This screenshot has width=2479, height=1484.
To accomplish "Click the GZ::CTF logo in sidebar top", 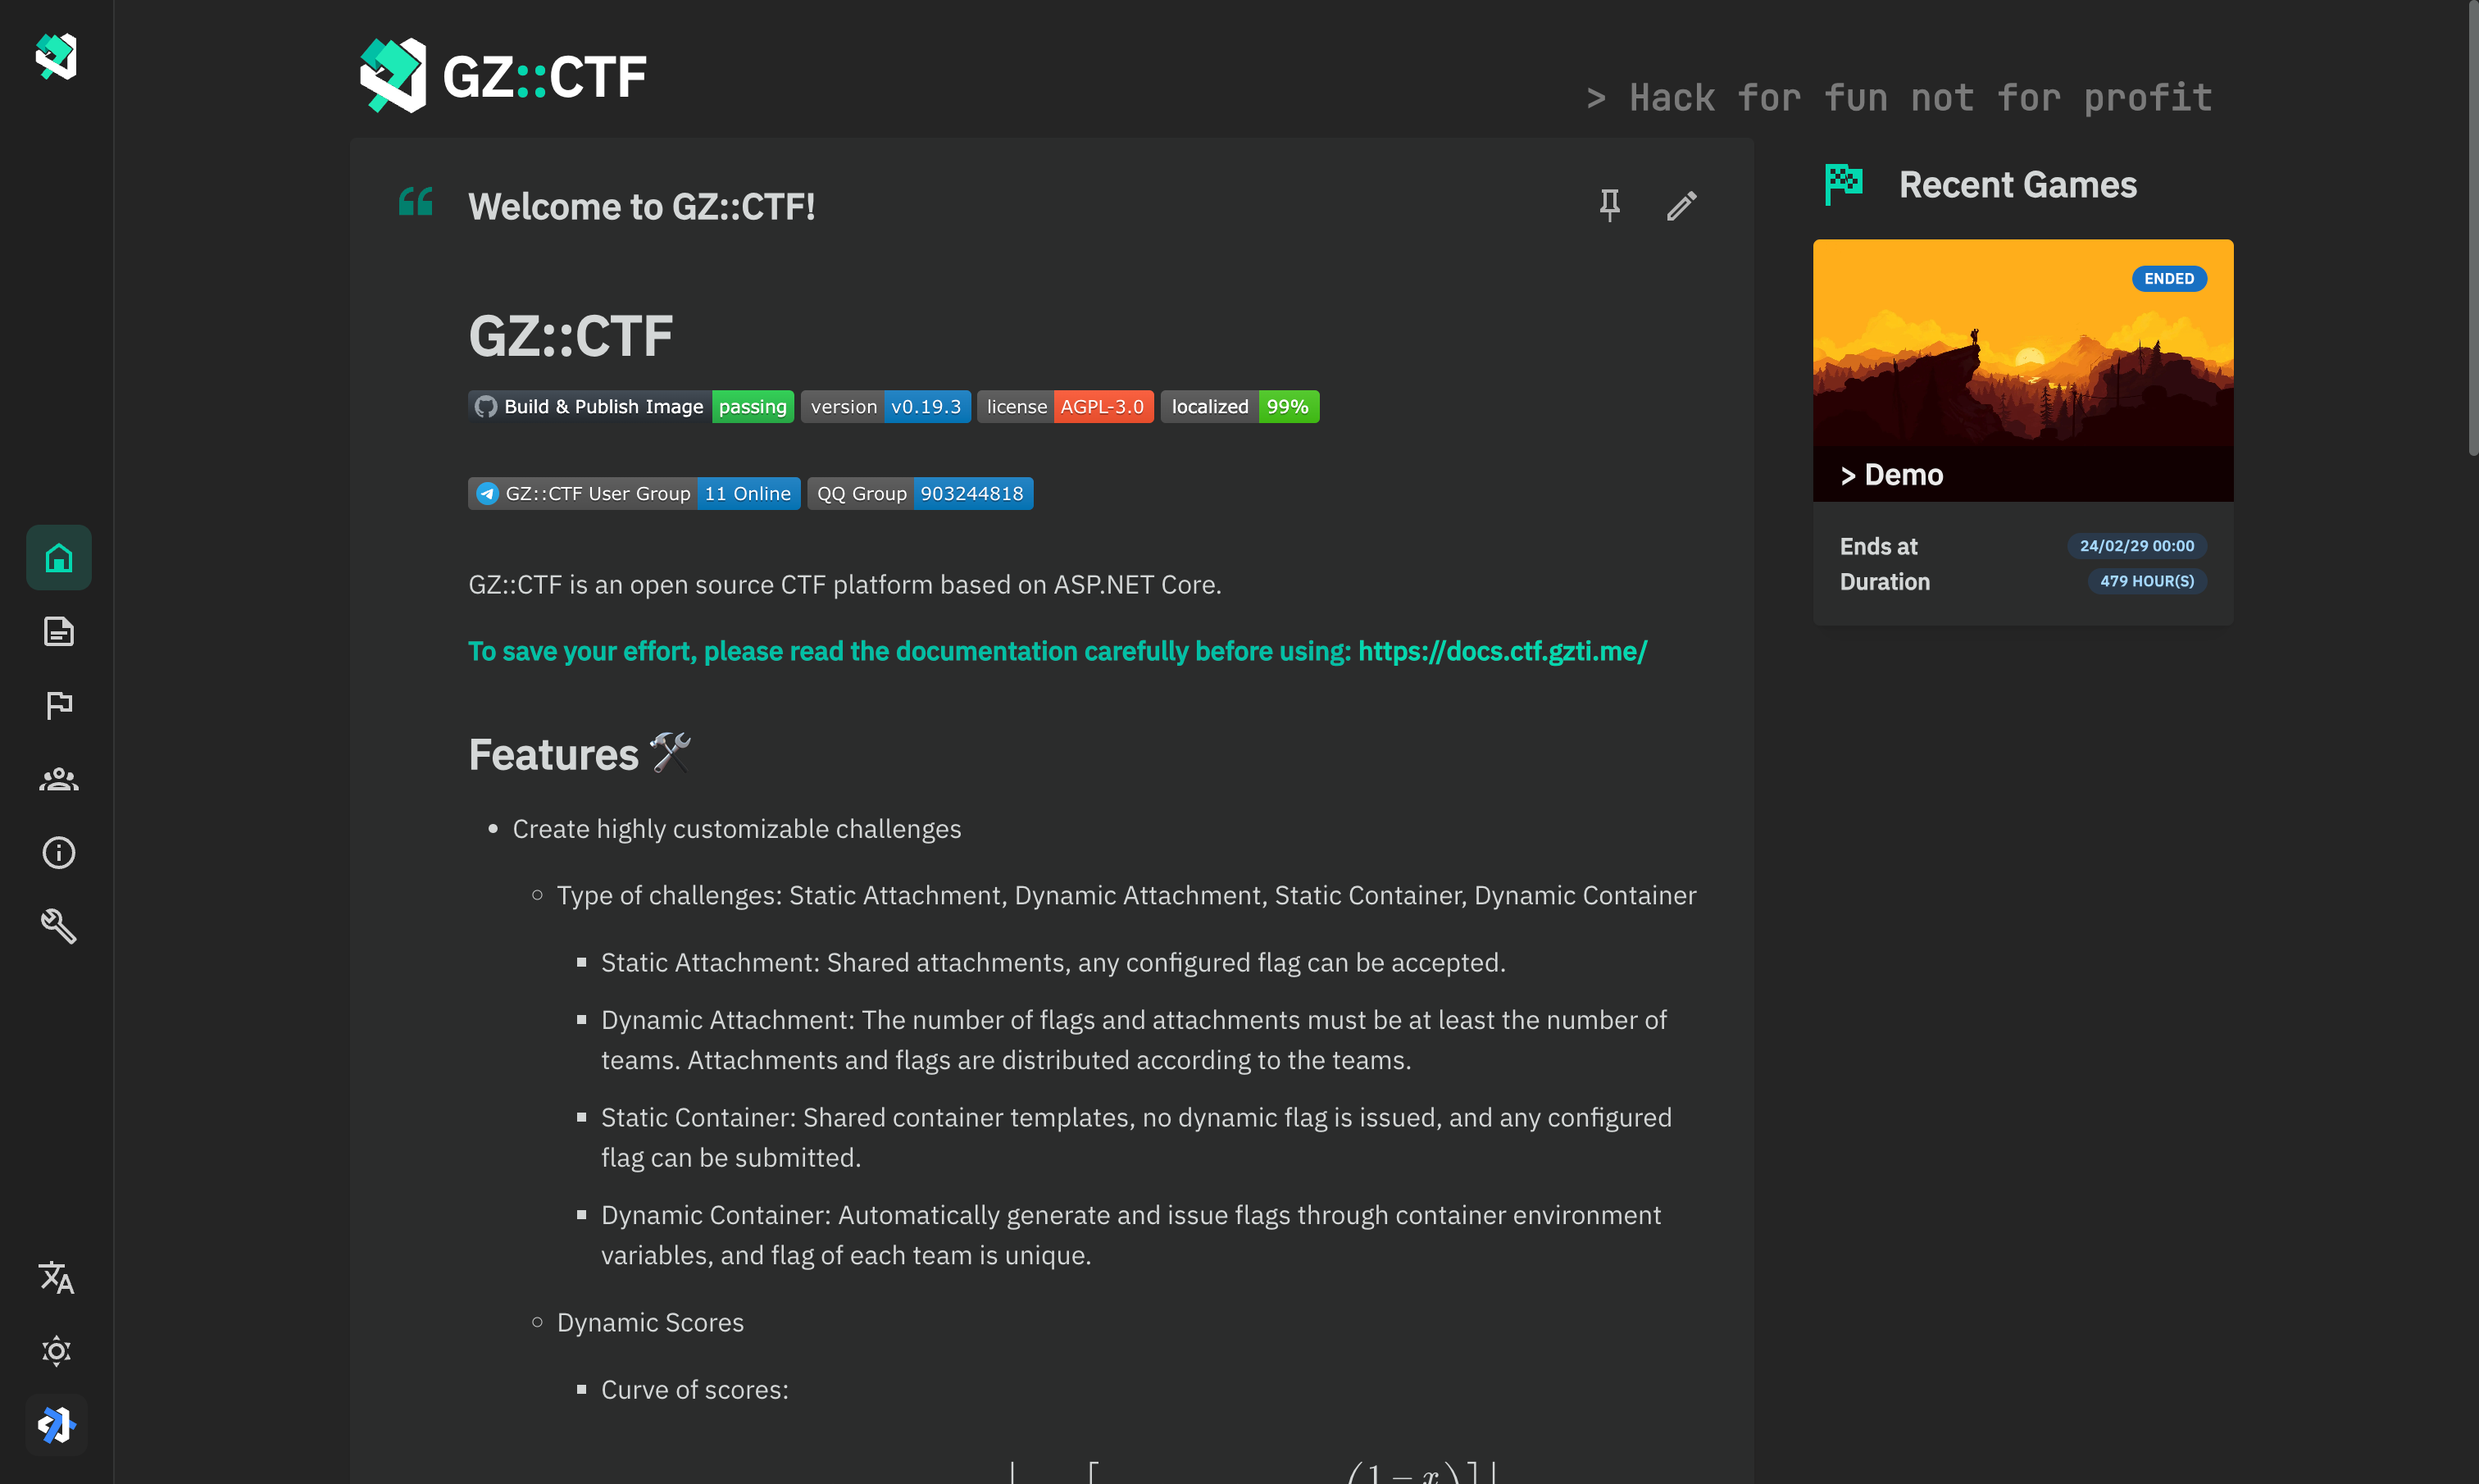I will tap(56, 56).
